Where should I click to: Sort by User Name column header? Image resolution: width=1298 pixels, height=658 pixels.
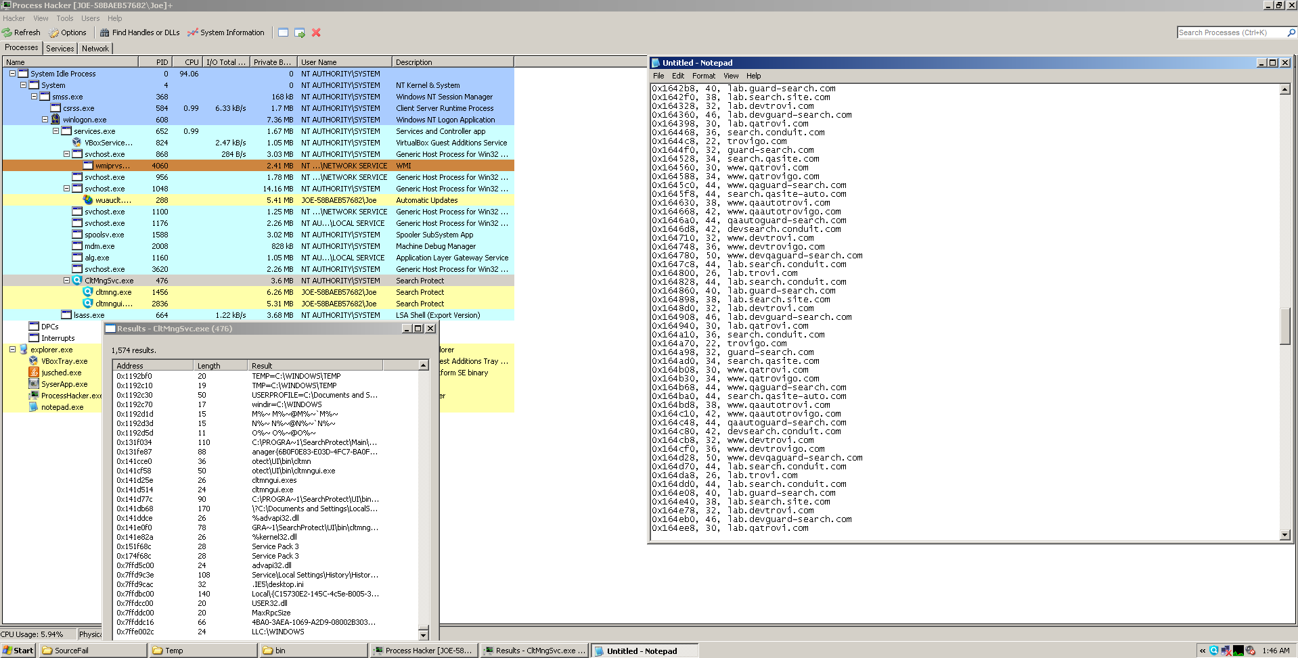point(344,62)
